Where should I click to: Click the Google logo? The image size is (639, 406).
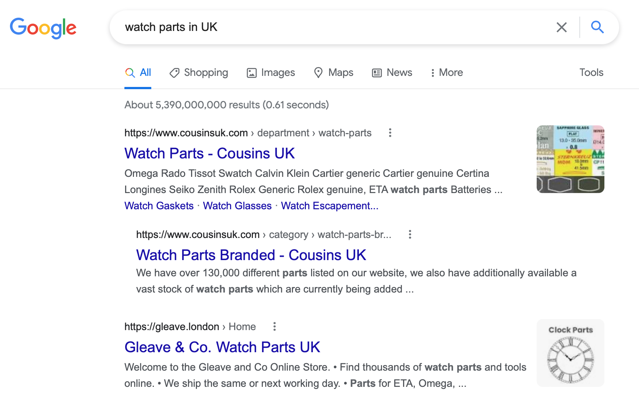pyautogui.click(x=43, y=28)
